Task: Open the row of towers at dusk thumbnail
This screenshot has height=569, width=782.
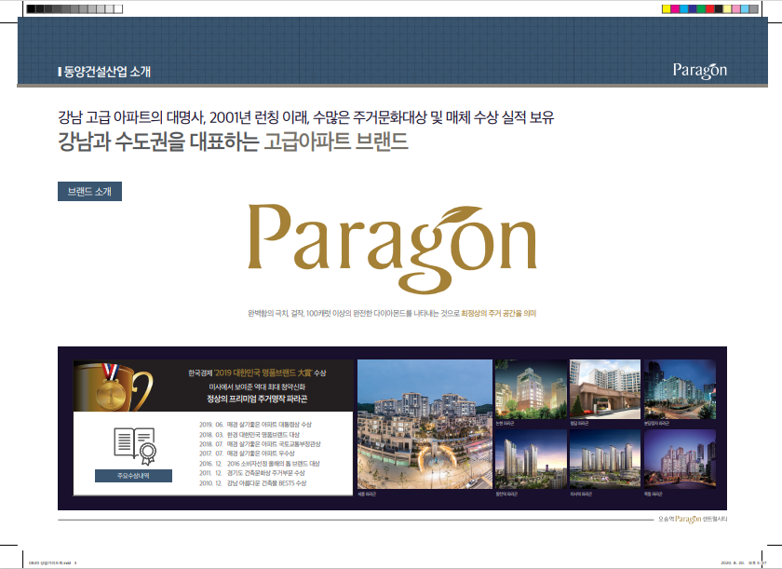Action: [x=605, y=459]
